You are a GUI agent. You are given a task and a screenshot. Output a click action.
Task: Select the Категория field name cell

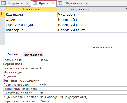(x=31, y=30)
